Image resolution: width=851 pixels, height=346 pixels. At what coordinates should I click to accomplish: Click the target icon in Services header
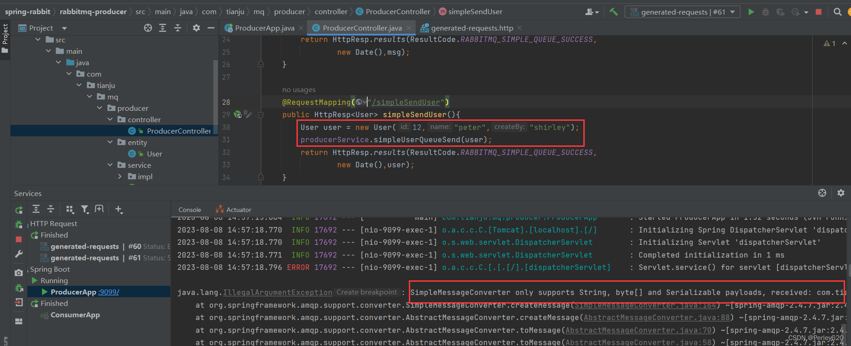point(822,193)
